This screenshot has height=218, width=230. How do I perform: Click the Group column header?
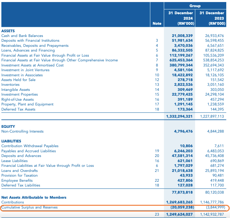tap(195, 6)
